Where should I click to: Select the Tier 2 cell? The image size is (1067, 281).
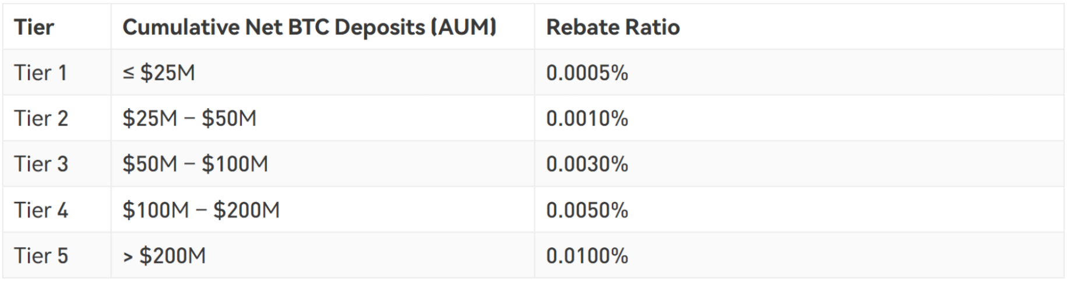pos(41,119)
